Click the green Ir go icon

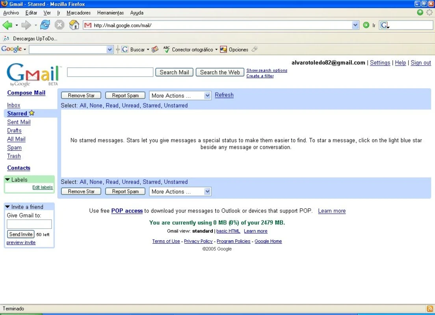point(366,25)
